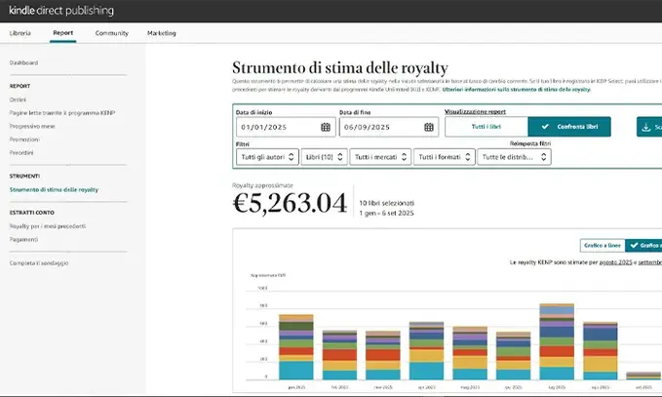The width and height of the screenshot is (662, 397).
Task: Click the February 2025 stacked bar
Action: (x=340, y=355)
